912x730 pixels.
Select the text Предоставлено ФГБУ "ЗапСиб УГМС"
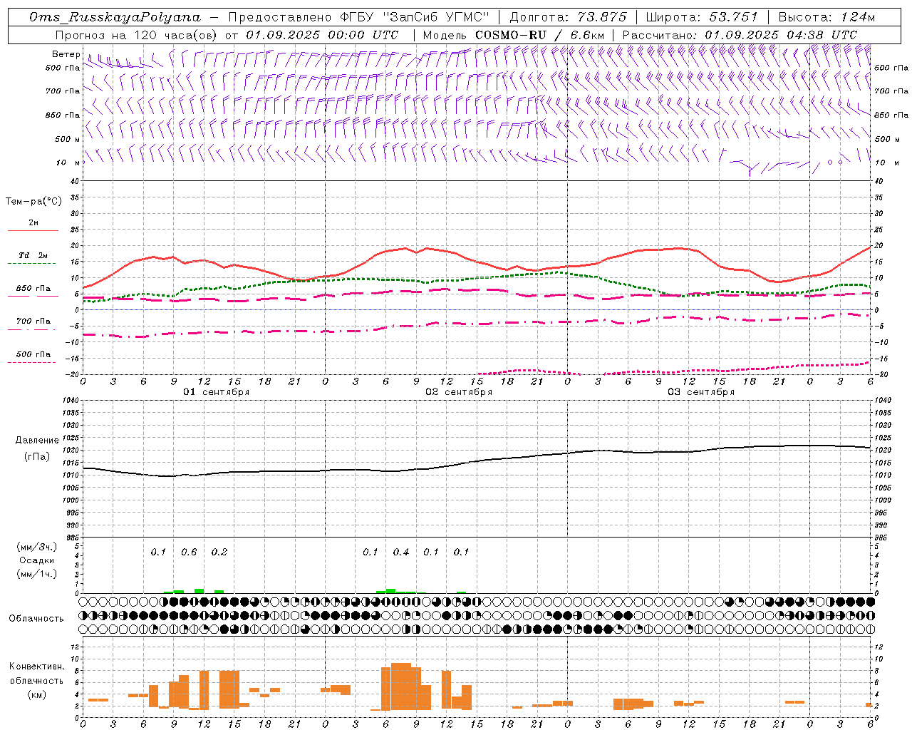pyautogui.click(x=359, y=17)
